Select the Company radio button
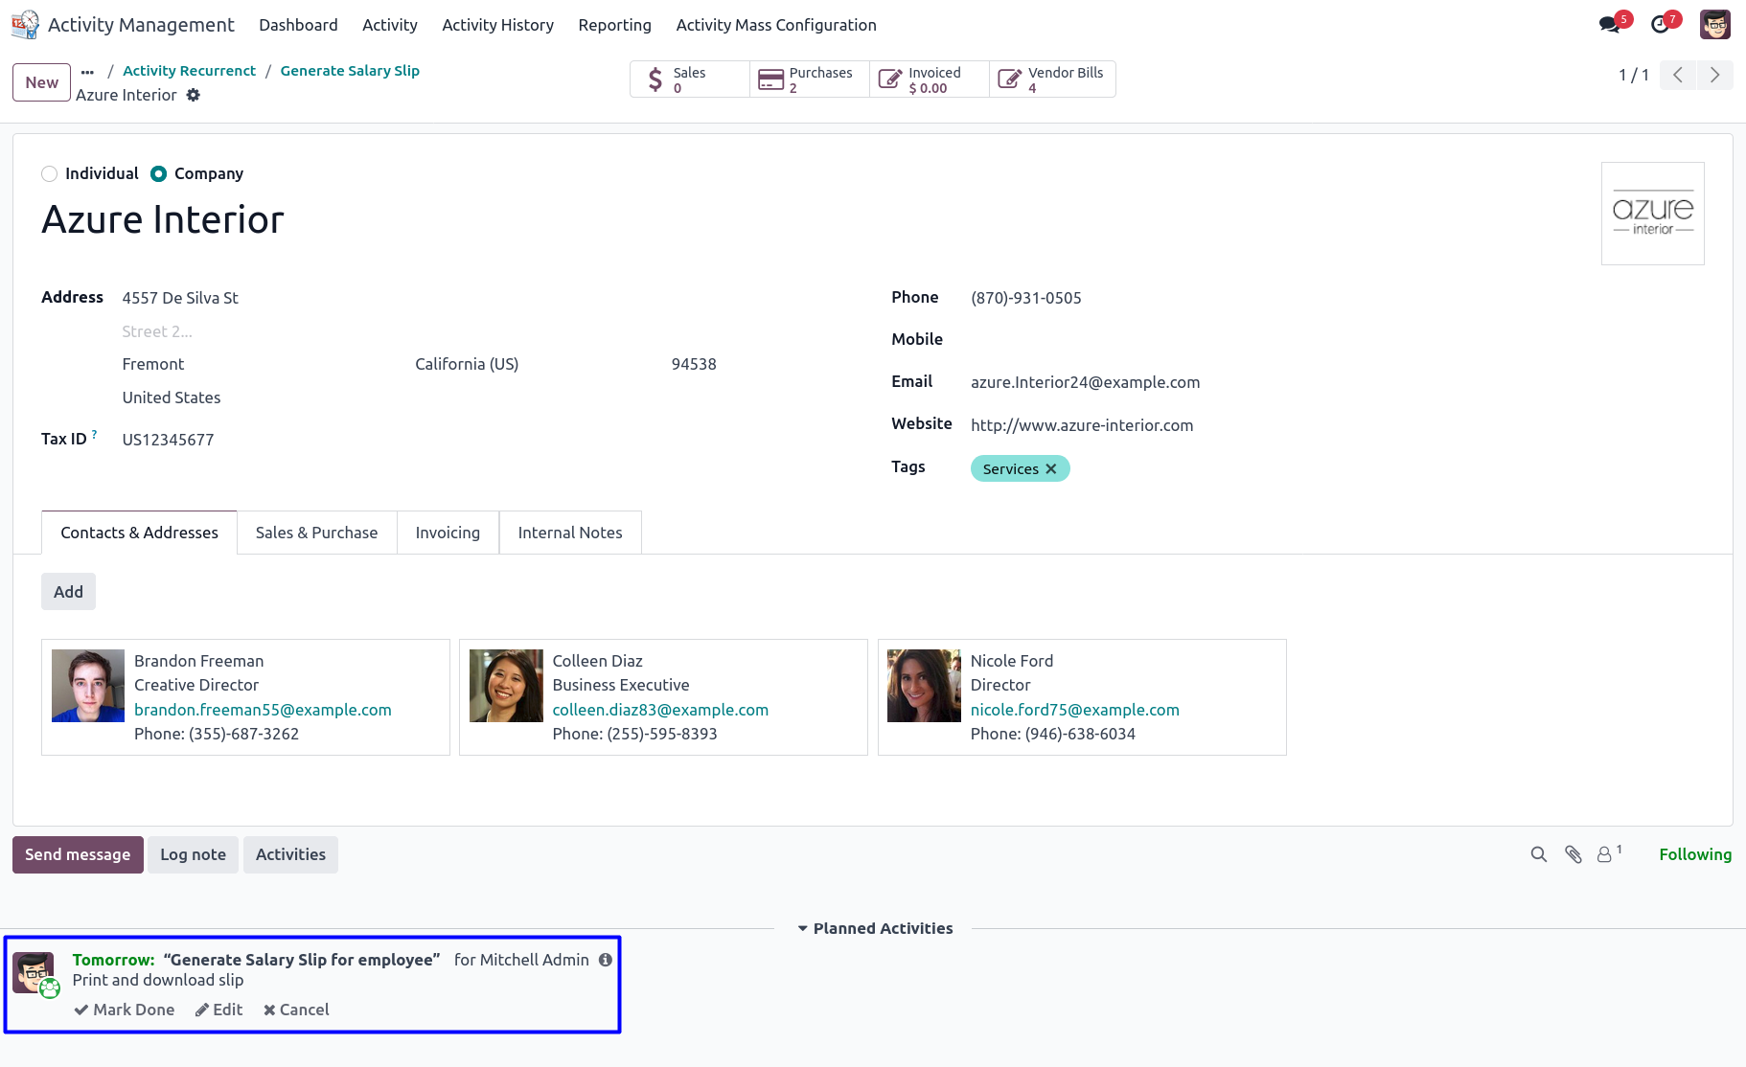The width and height of the screenshot is (1746, 1067). (x=159, y=173)
